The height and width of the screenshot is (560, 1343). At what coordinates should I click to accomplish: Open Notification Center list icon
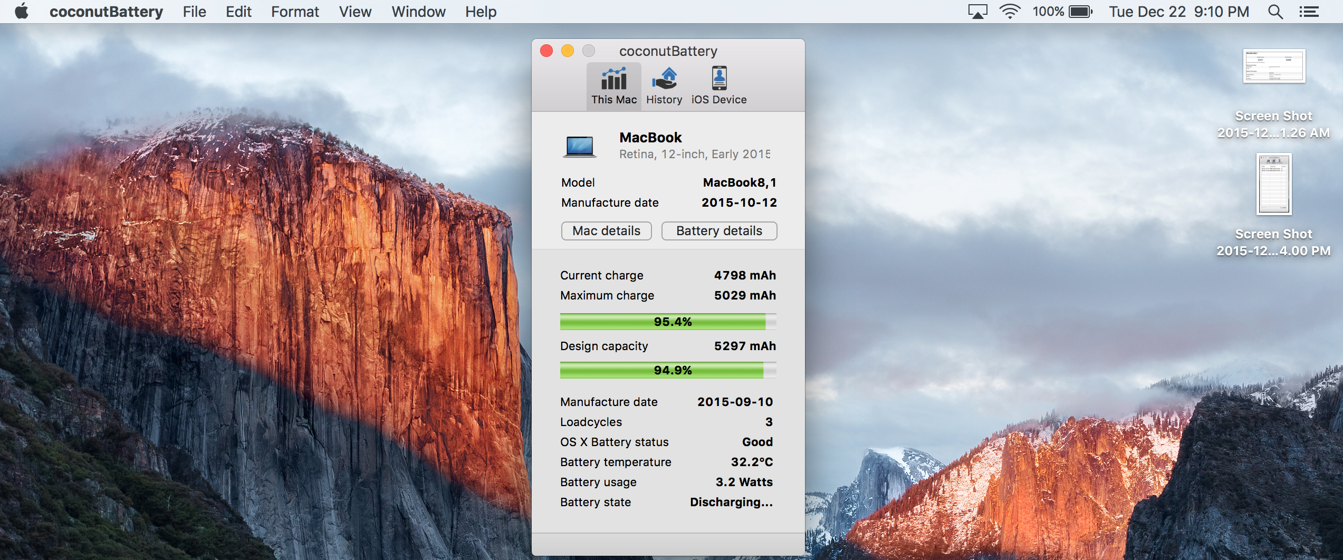point(1309,12)
